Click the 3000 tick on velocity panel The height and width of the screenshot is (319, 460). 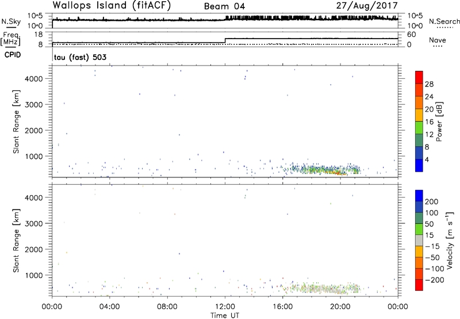34,223
